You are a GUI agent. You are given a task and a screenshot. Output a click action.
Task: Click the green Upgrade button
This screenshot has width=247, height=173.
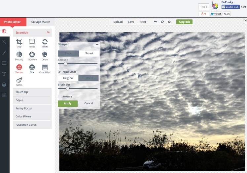click(x=185, y=22)
